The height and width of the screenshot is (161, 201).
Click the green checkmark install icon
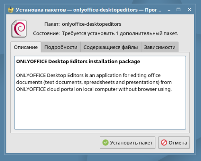point(105,142)
